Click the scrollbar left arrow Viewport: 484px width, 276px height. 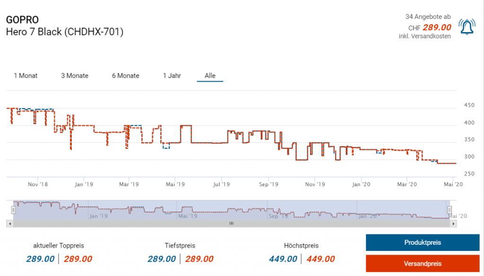coord(9,224)
